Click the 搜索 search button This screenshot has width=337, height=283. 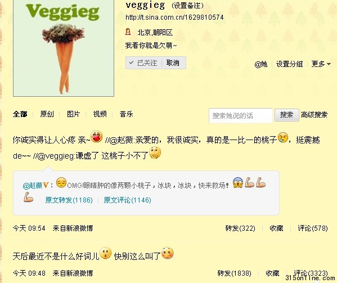click(287, 115)
